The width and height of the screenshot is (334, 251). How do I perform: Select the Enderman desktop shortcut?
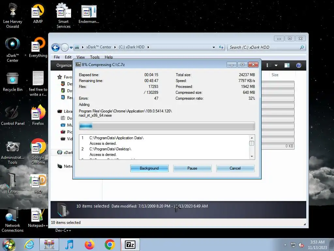89,14
